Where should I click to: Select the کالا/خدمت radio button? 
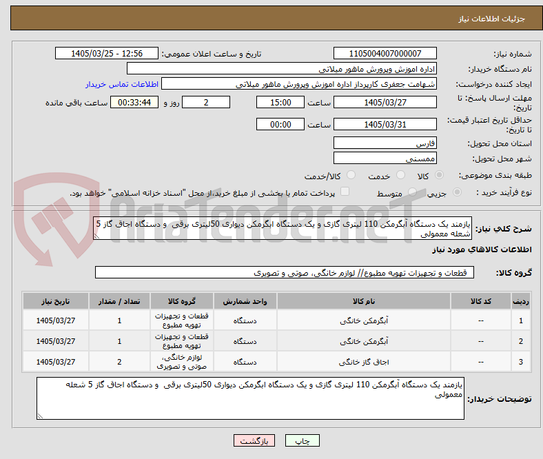(351, 175)
